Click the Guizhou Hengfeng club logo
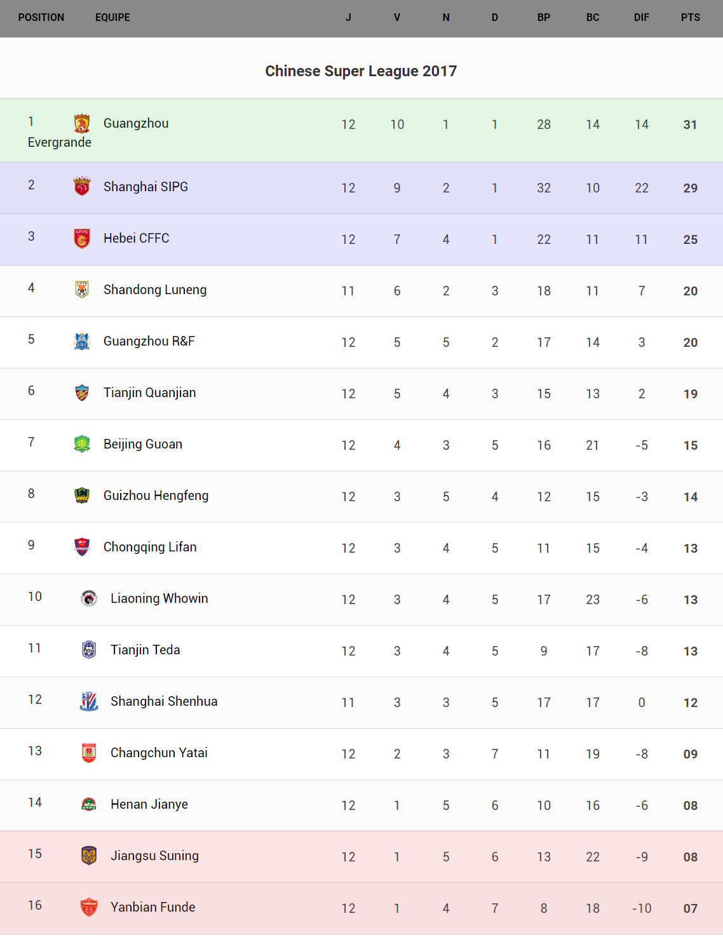723x937 pixels. point(82,495)
